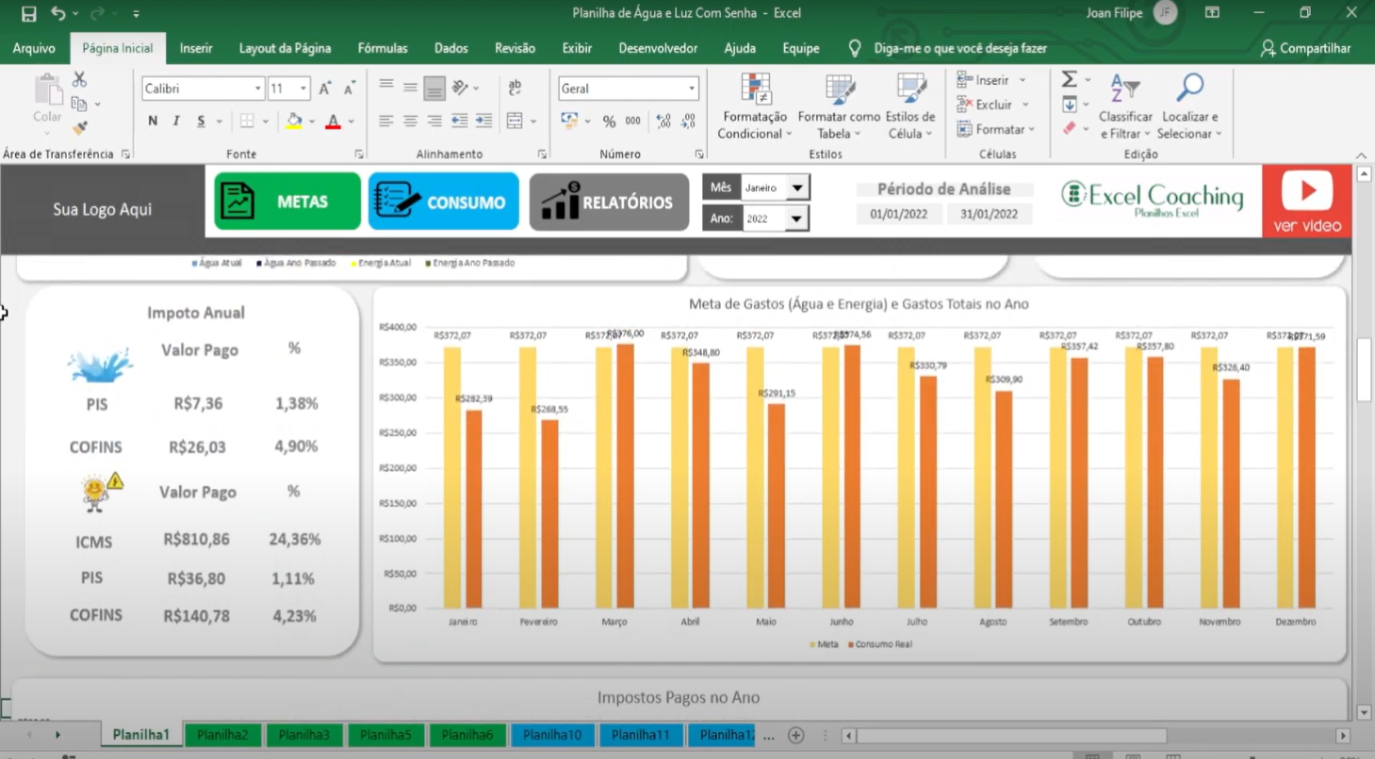Screen dimensions: 1375x759
Task: Click the blue CONSUMO button
Action: click(444, 201)
